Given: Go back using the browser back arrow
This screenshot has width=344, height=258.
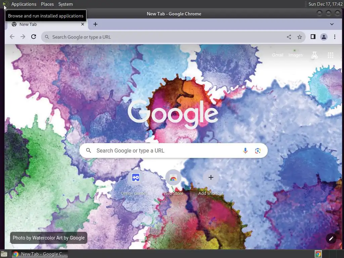Looking at the screenshot, I should pos(12,37).
